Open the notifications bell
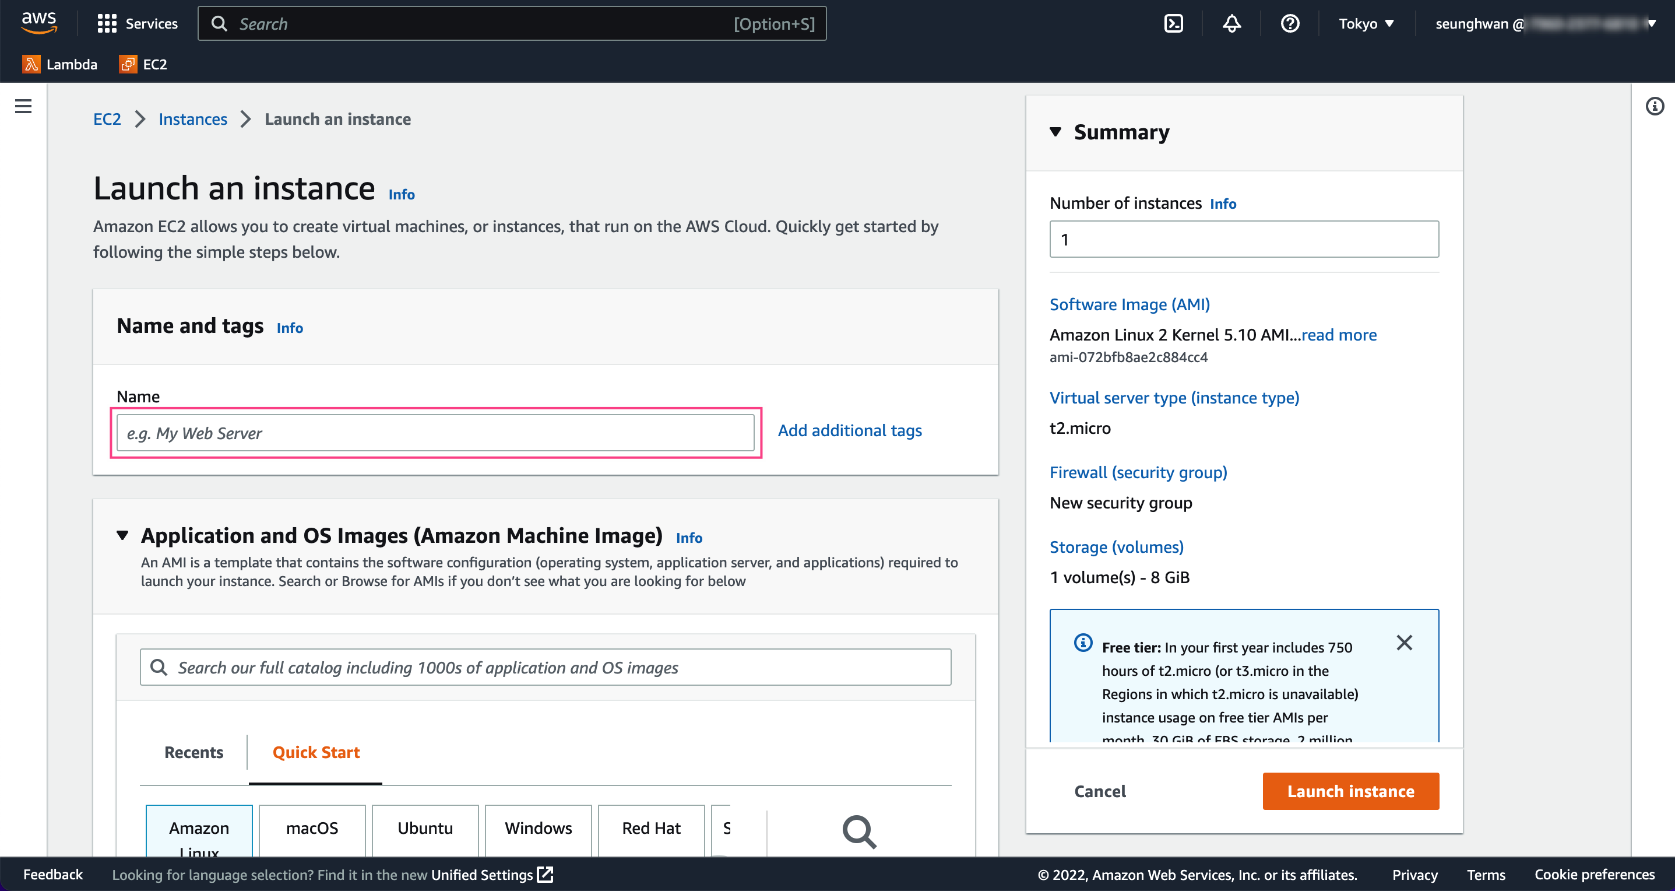 click(x=1231, y=24)
